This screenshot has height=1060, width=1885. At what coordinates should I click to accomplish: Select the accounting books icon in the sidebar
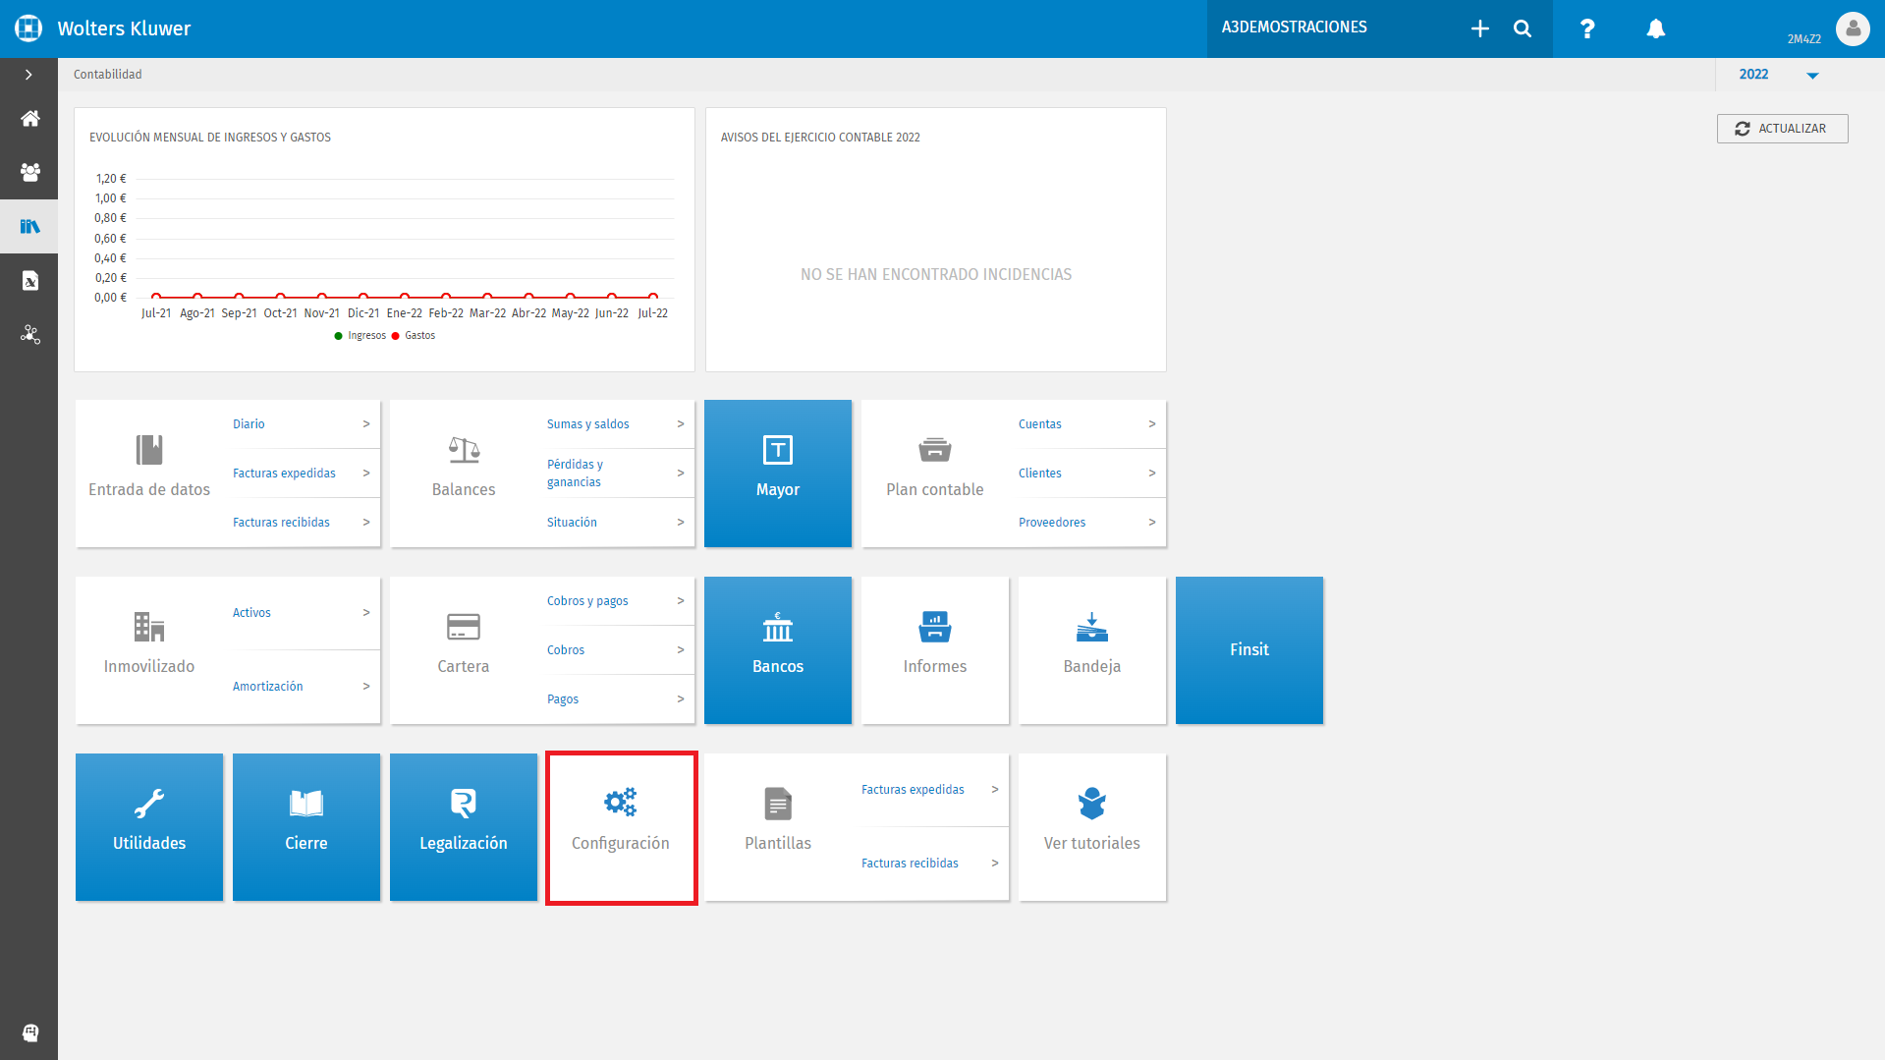[x=29, y=227]
